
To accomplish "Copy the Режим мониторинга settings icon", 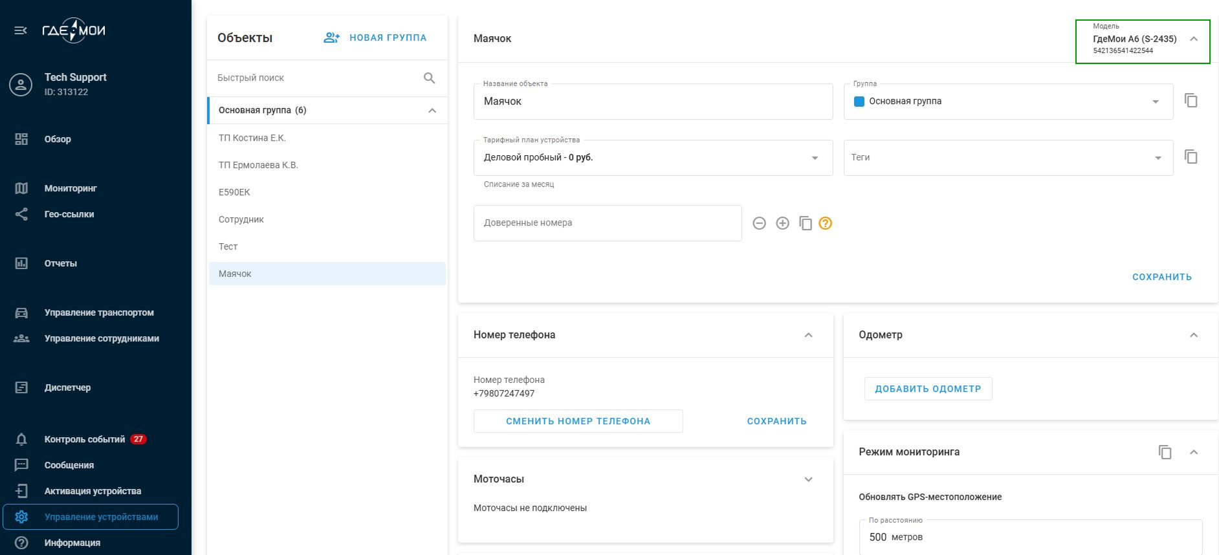I will click(1165, 452).
